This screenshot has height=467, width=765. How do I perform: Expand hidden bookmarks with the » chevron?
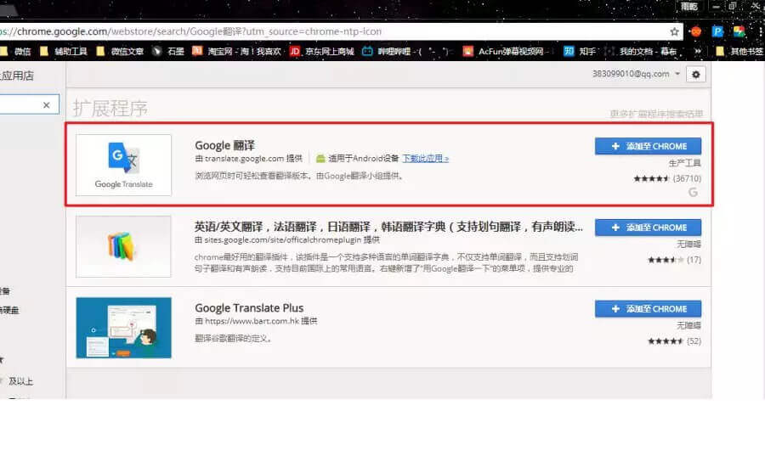coord(698,51)
